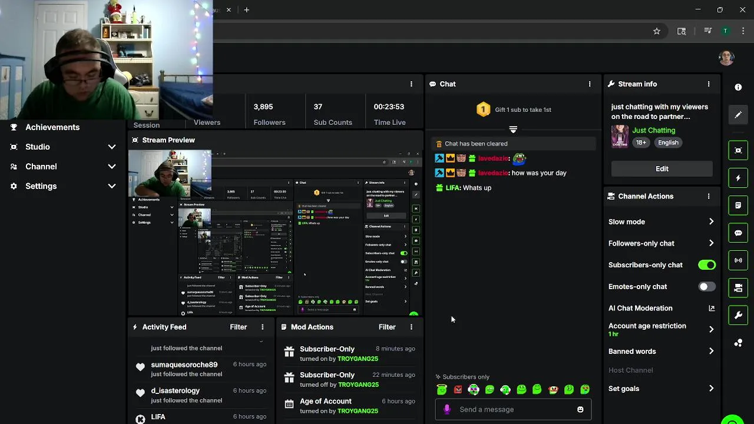Image resolution: width=754 pixels, height=424 pixels.
Task: Open Slow mode options
Action: pyautogui.click(x=662, y=222)
